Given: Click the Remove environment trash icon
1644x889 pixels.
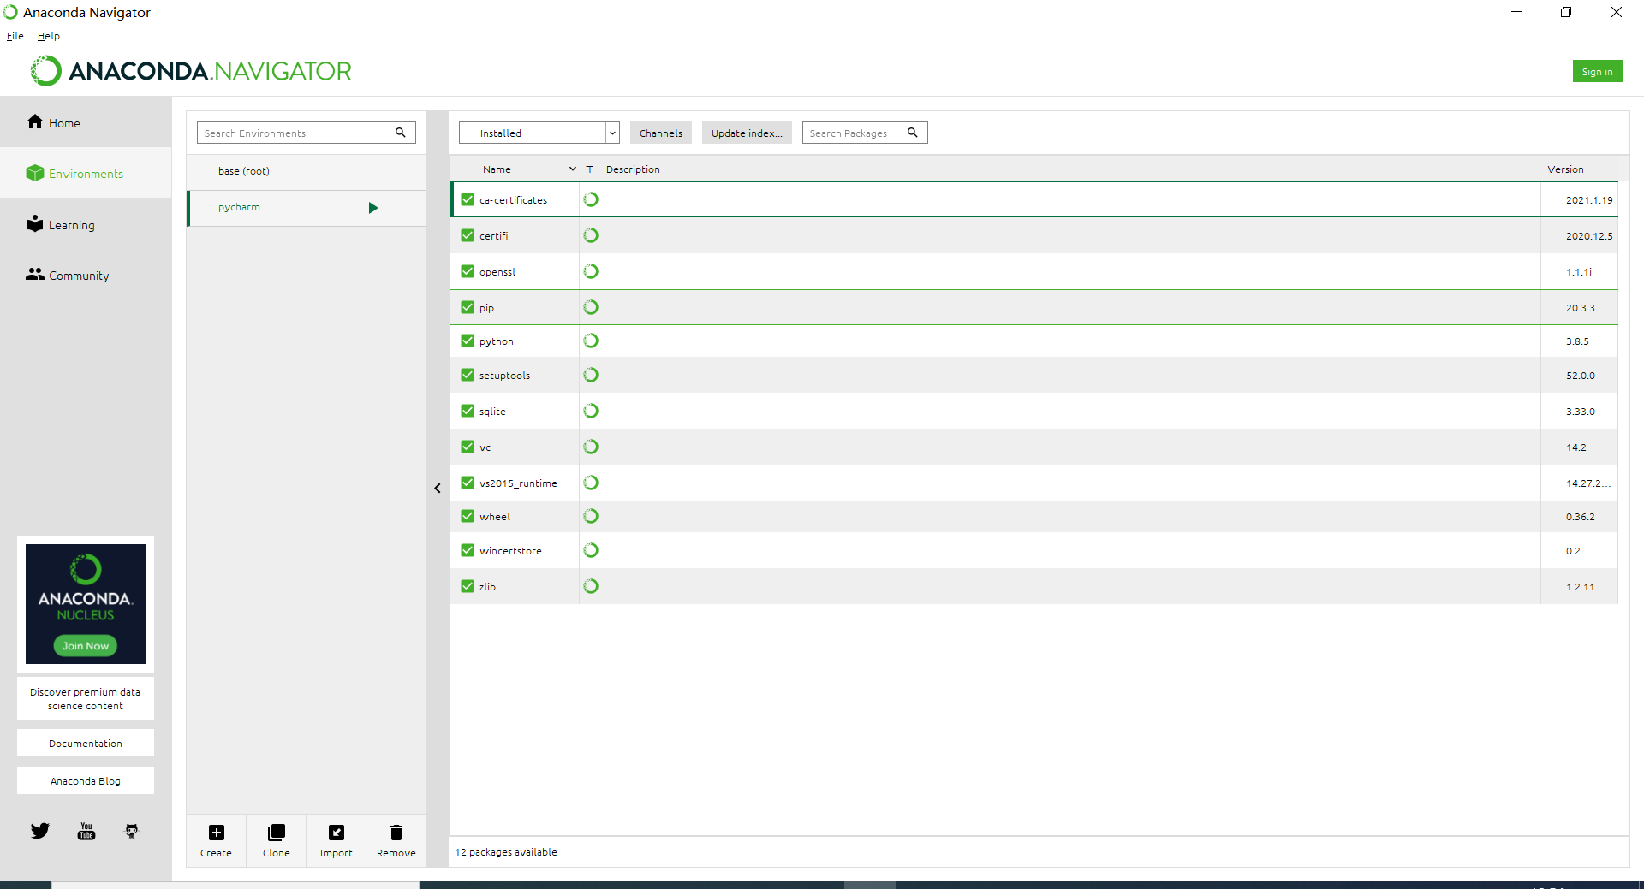Looking at the screenshot, I should tap(396, 833).
